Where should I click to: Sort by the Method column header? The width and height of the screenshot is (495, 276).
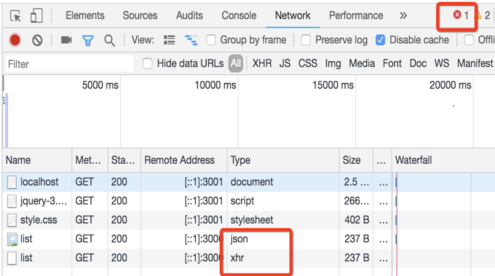(90, 160)
